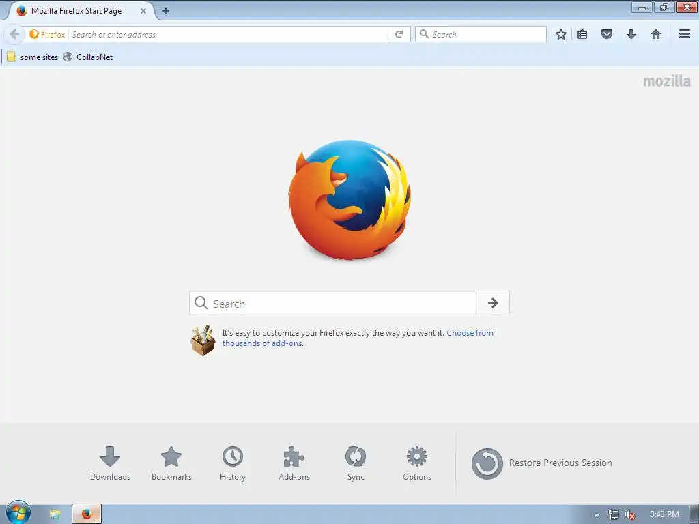Click the muted volume tray icon
Screen dimensions: 699x524
click(x=629, y=514)
